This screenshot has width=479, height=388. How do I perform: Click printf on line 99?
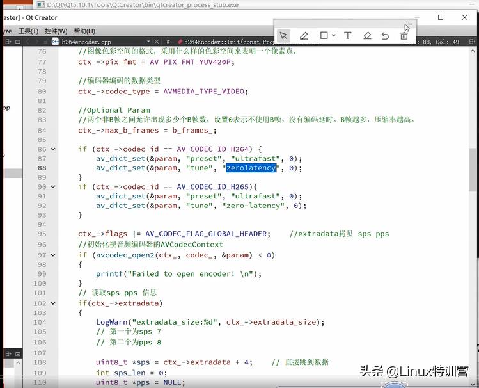109,274
